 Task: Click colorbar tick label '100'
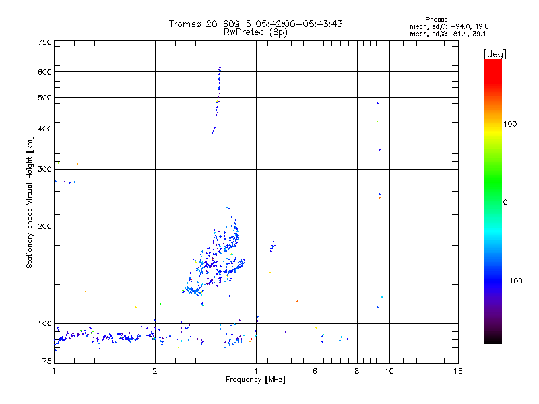coord(510,124)
